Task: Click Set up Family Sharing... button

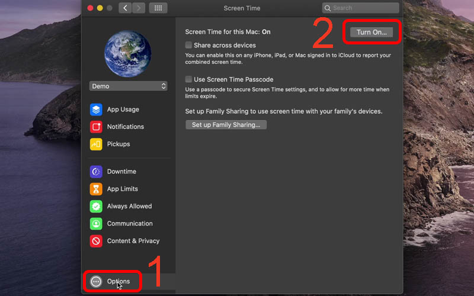Action: pyautogui.click(x=226, y=125)
